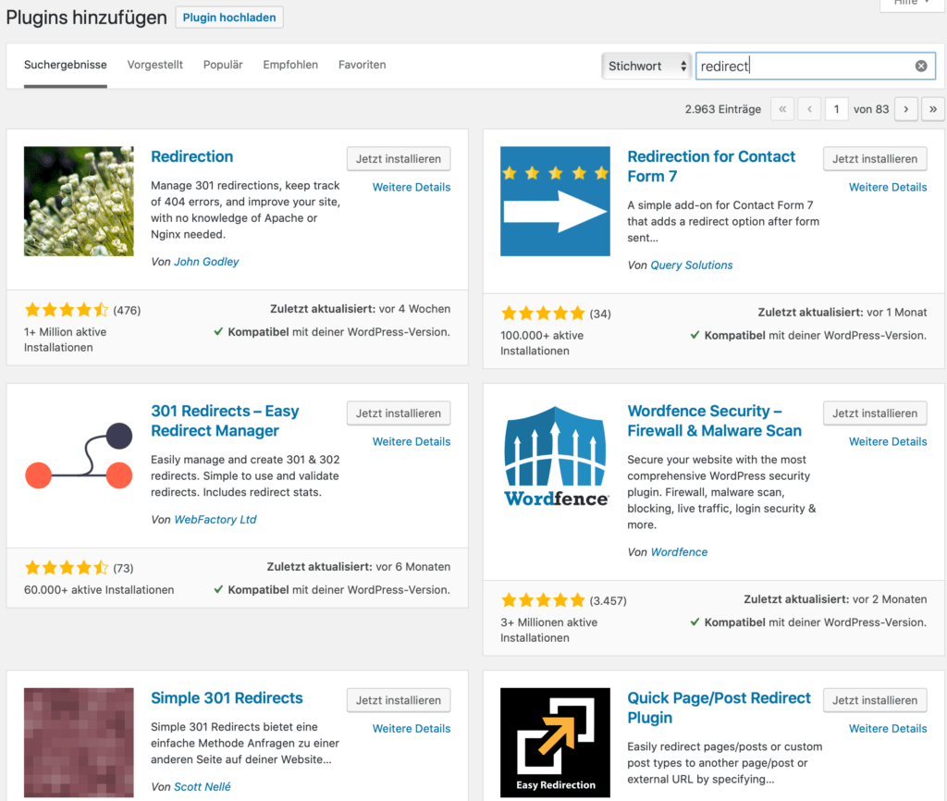The image size is (947, 801).
Task: Go to the previous results page
Action: pyautogui.click(x=809, y=109)
